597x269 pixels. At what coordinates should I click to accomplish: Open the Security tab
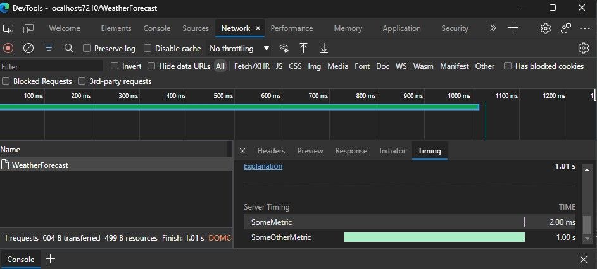[x=455, y=28]
